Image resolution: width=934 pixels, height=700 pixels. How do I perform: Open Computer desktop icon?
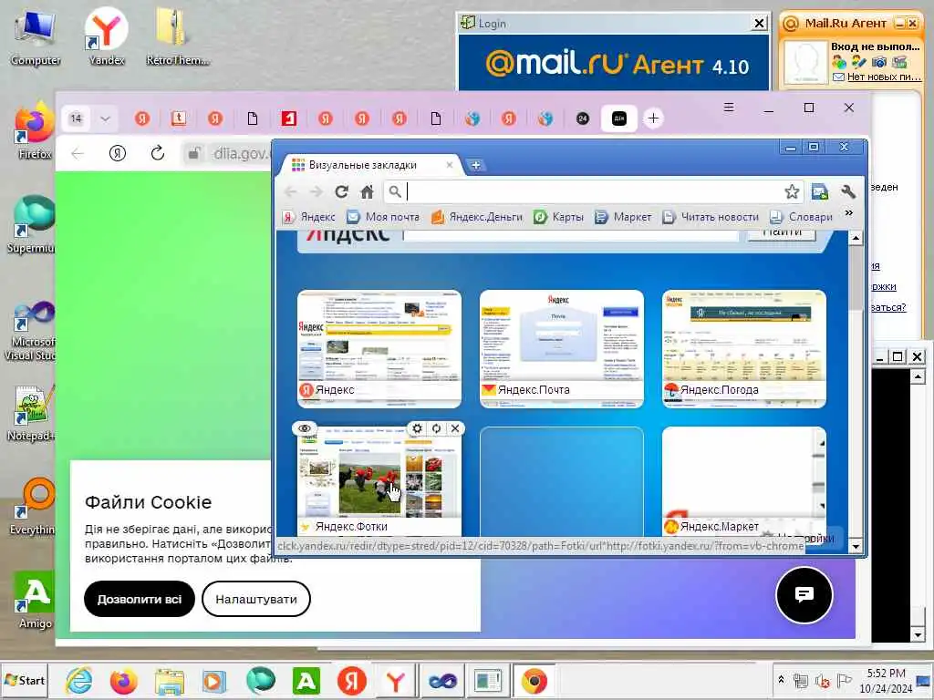[x=36, y=38]
